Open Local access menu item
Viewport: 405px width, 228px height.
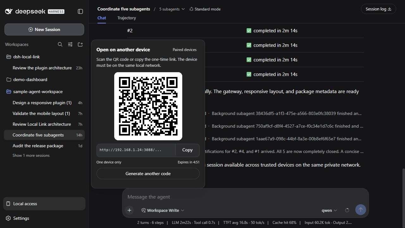tap(44, 204)
